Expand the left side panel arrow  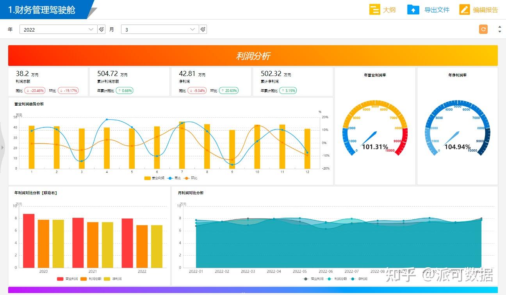tap(2, 147)
